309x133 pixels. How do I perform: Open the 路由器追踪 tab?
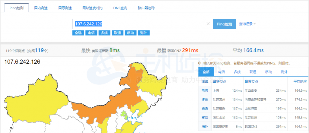pyautogui.click(x=146, y=8)
